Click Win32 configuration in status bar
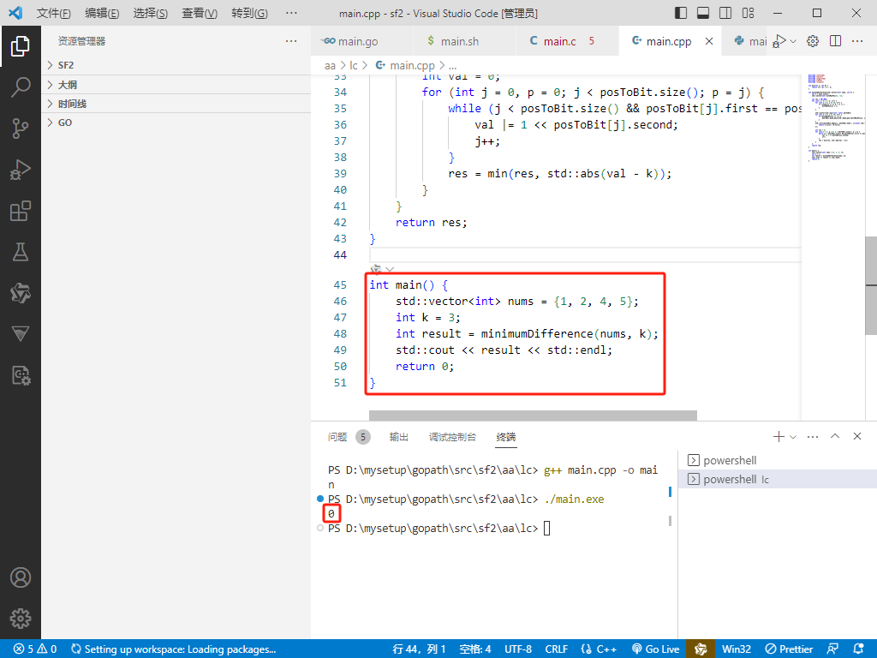Image resolution: width=877 pixels, height=658 pixels. pyautogui.click(x=736, y=649)
